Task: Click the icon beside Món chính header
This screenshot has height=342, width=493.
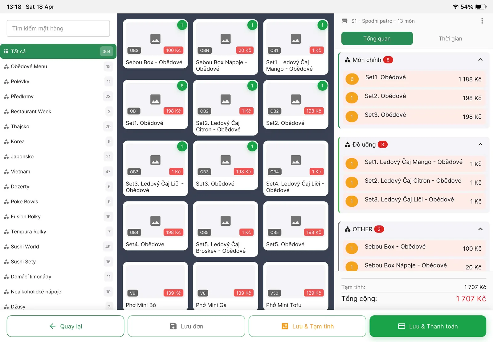Action: (x=348, y=60)
